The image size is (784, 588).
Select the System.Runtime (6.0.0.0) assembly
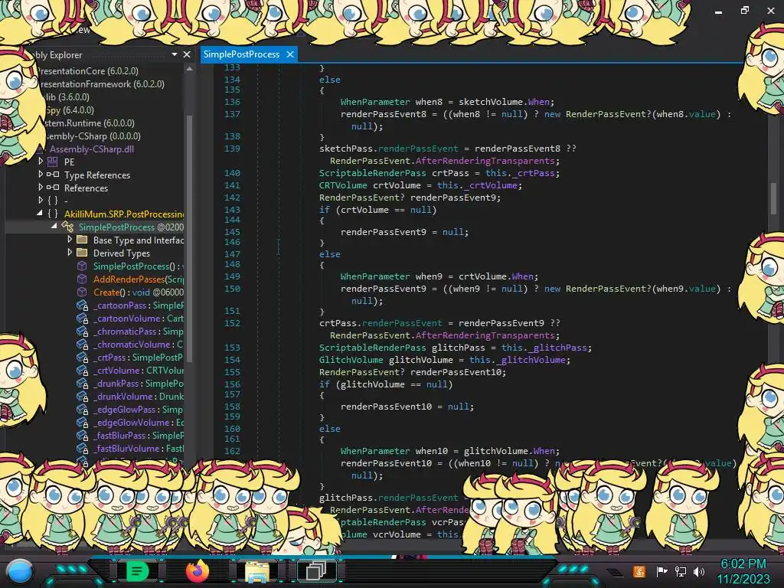pyautogui.click(x=89, y=122)
